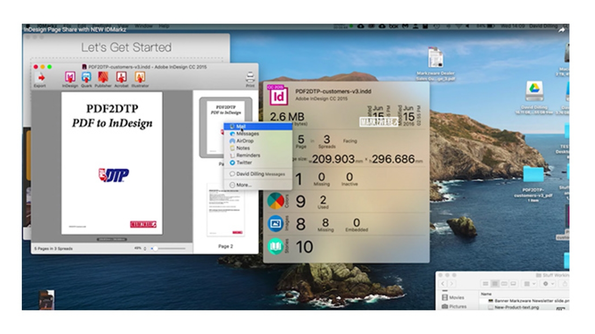Screen dimensions: 595x334
Task: Click the PDF2DTP main page preview
Action: (x=112, y=163)
